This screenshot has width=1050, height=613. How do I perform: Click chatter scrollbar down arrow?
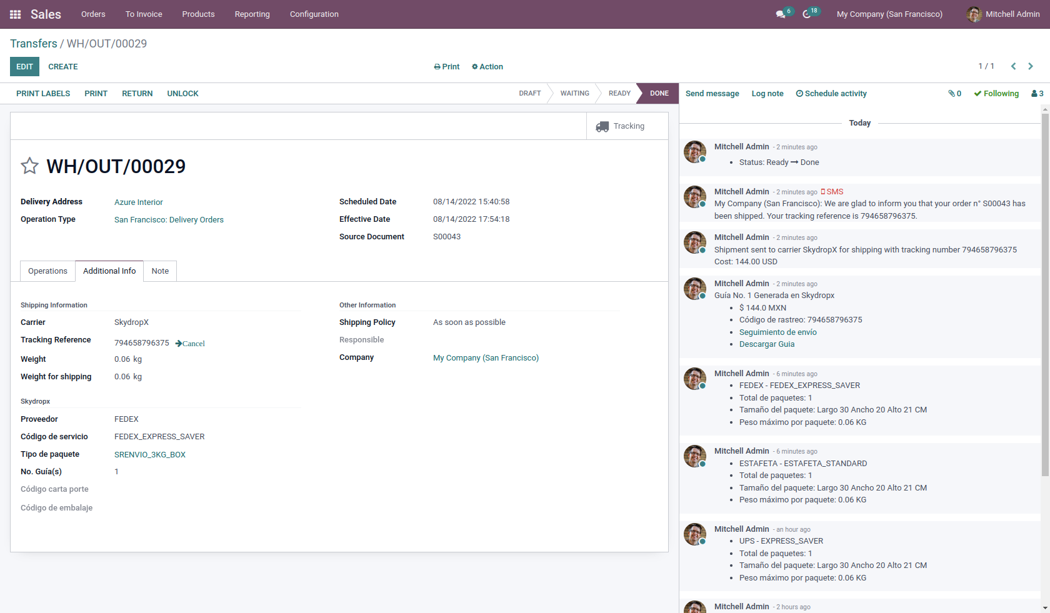point(1045,607)
